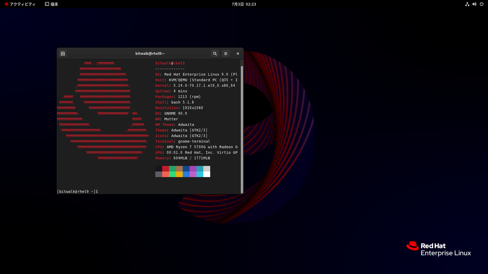Open the terminal hamburger menu
Screen dimensions: 488x274
point(225,54)
